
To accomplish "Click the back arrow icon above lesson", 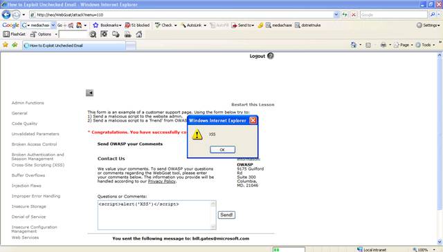I will coord(89,93).
